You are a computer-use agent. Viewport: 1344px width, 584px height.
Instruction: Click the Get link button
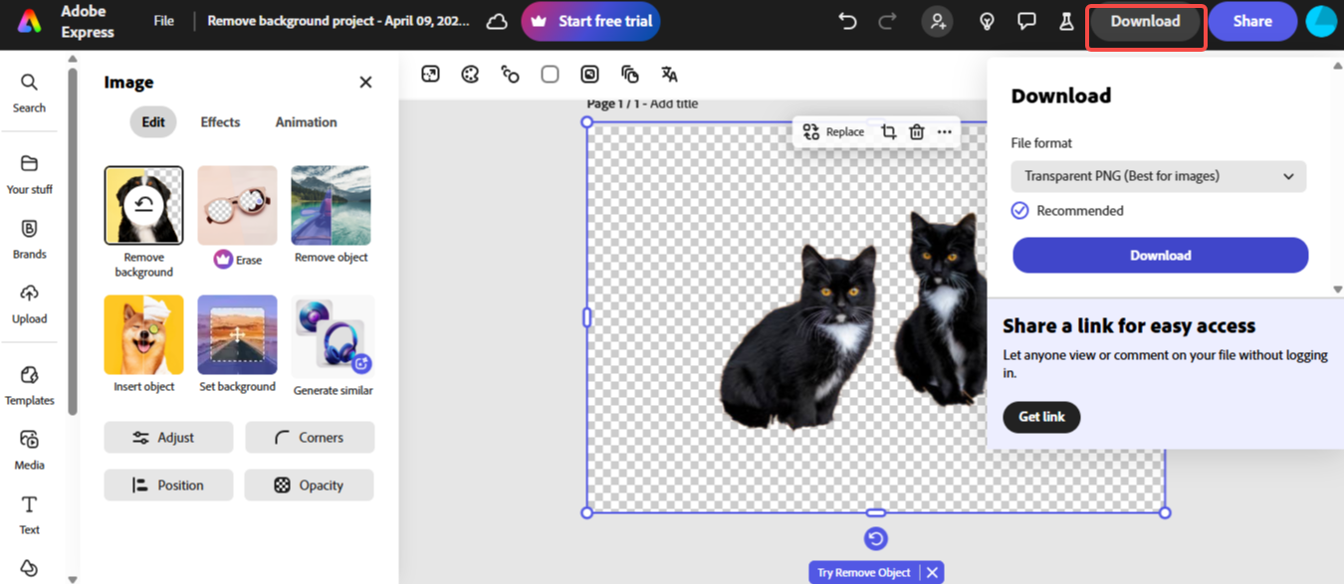coord(1041,417)
